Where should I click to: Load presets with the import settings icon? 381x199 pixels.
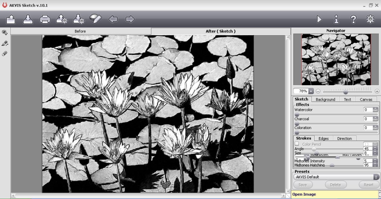tap(62, 19)
